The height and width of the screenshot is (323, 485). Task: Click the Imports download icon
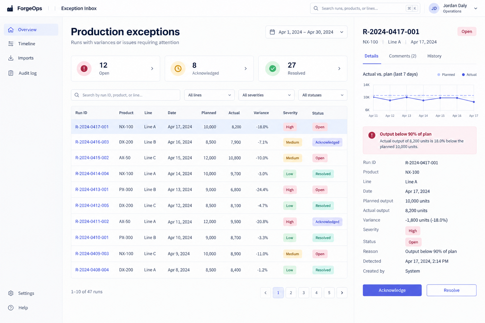point(11,58)
